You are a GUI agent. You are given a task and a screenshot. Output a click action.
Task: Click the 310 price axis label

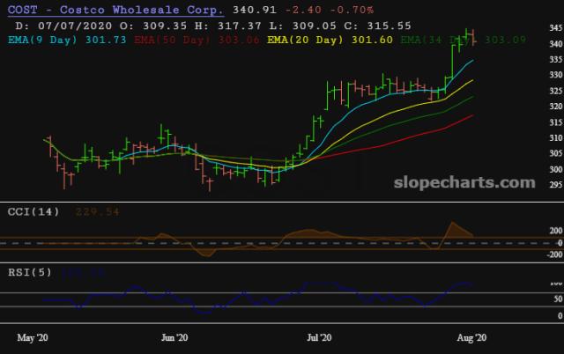pos(556,138)
